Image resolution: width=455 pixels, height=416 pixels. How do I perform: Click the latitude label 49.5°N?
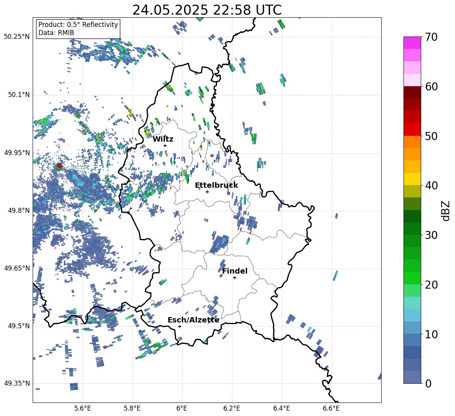[18, 326]
